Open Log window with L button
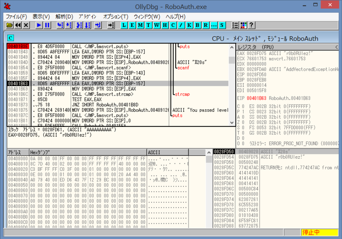This screenshot has height=239, width=342. point(124,25)
